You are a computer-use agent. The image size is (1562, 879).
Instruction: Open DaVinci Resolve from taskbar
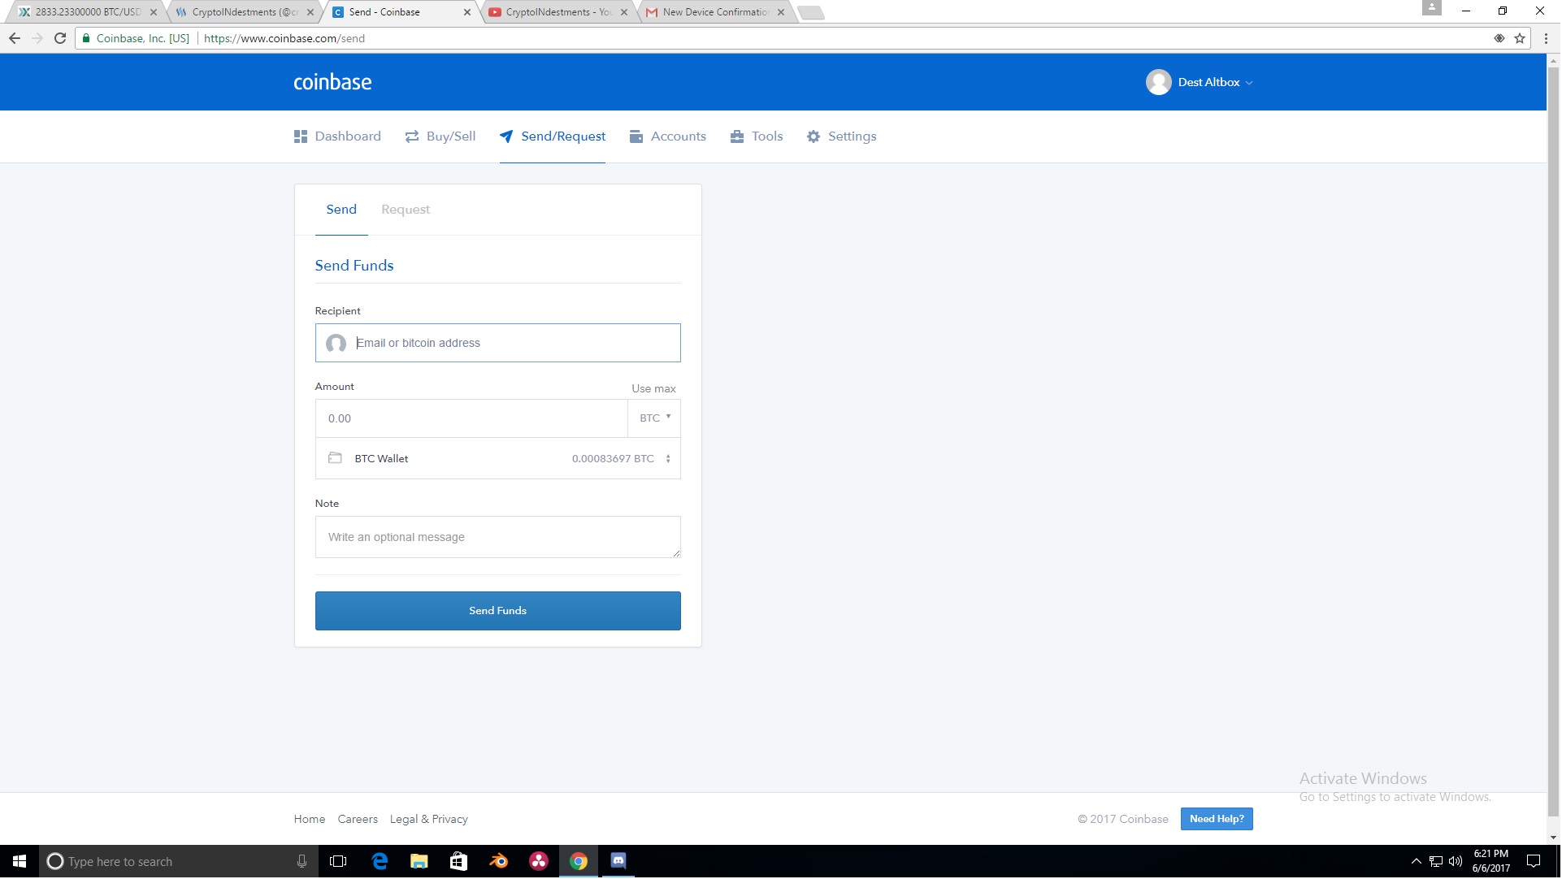539,861
